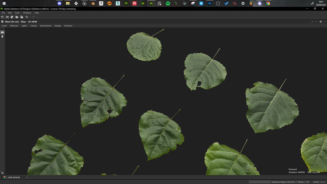The width and height of the screenshot is (327, 184).
Task: Open Settings gear from the taskbar
Action: [x=243, y=4]
